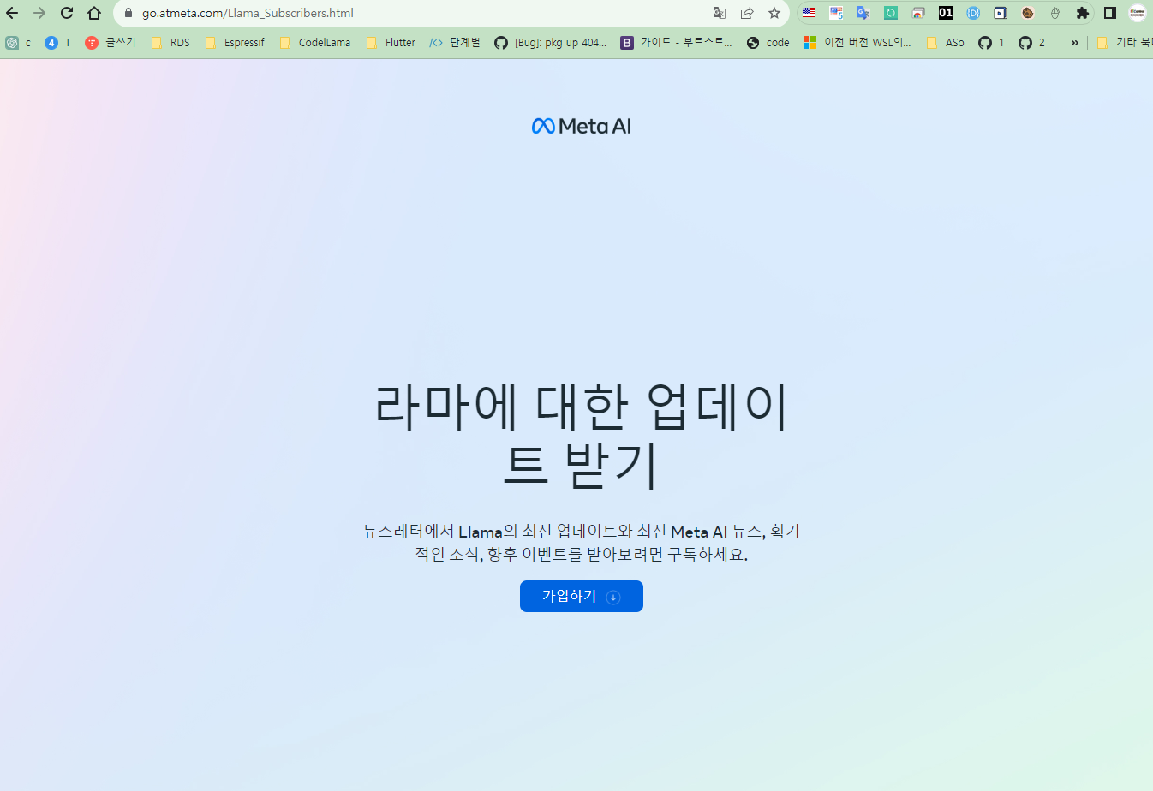Open the browser home page
The height and width of the screenshot is (791, 1153).
click(x=94, y=13)
